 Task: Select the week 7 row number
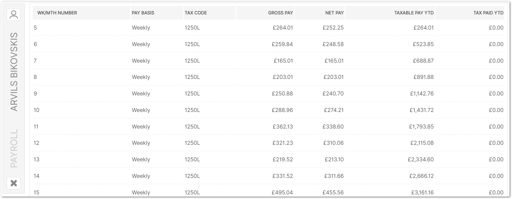point(35,61)
